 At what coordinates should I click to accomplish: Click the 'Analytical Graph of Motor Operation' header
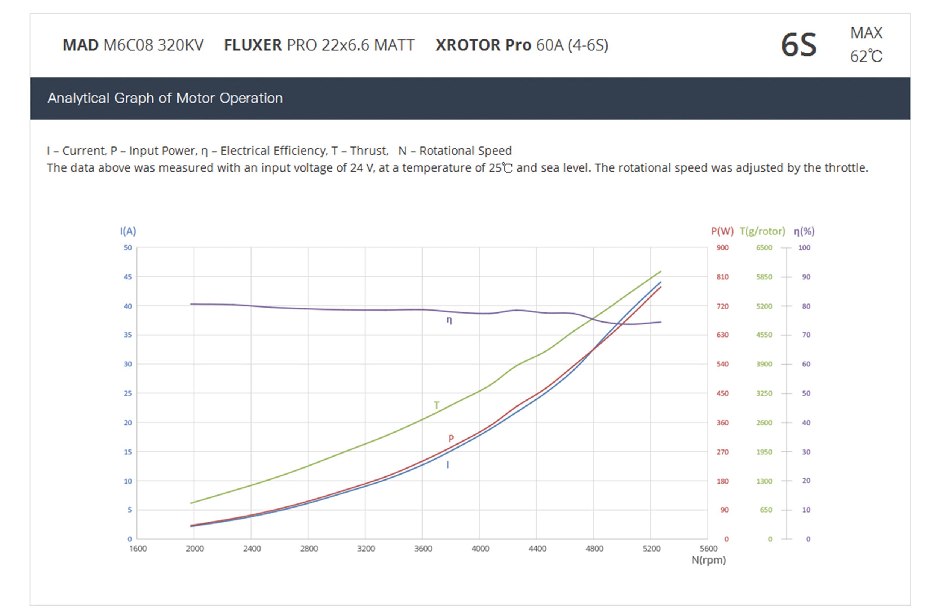pos(165,98)
